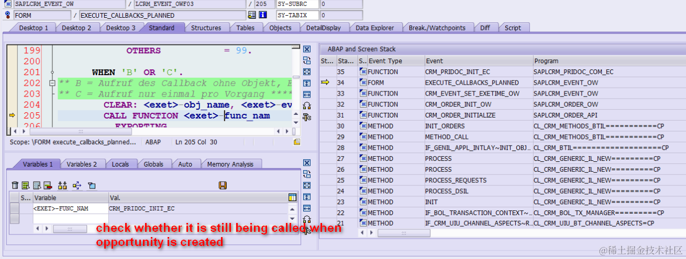
Task: Click the Event Type column header
Action: [x=395, y=61]
